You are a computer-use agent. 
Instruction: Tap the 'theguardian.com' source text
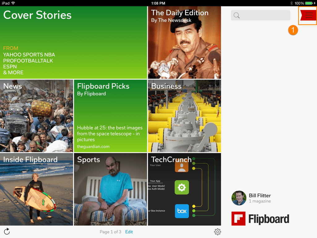tap(93, 147)
